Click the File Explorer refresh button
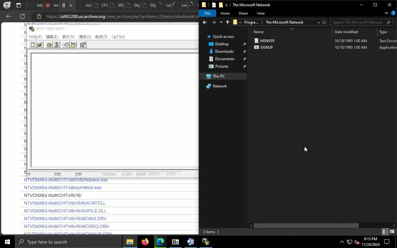This screenshot has height=248, width=397. (324, 22)
